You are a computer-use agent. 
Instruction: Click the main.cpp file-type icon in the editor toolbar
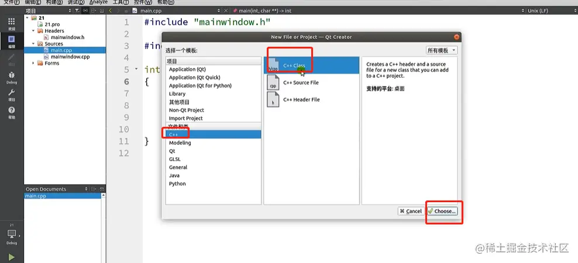click(135, 11)
